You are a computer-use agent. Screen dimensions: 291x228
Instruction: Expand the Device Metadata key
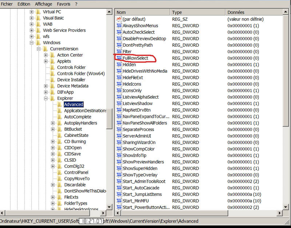click(x=46, y=86)
